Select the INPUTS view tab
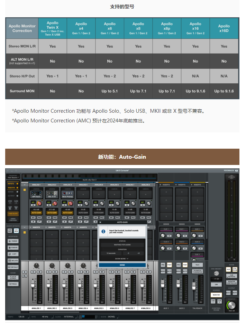This screenshot has width=246, height=324. click(13, 184)
